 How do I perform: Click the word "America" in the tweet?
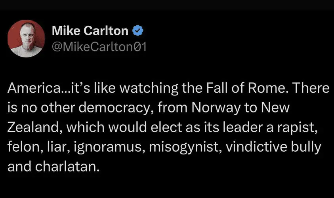coord(30,89)
